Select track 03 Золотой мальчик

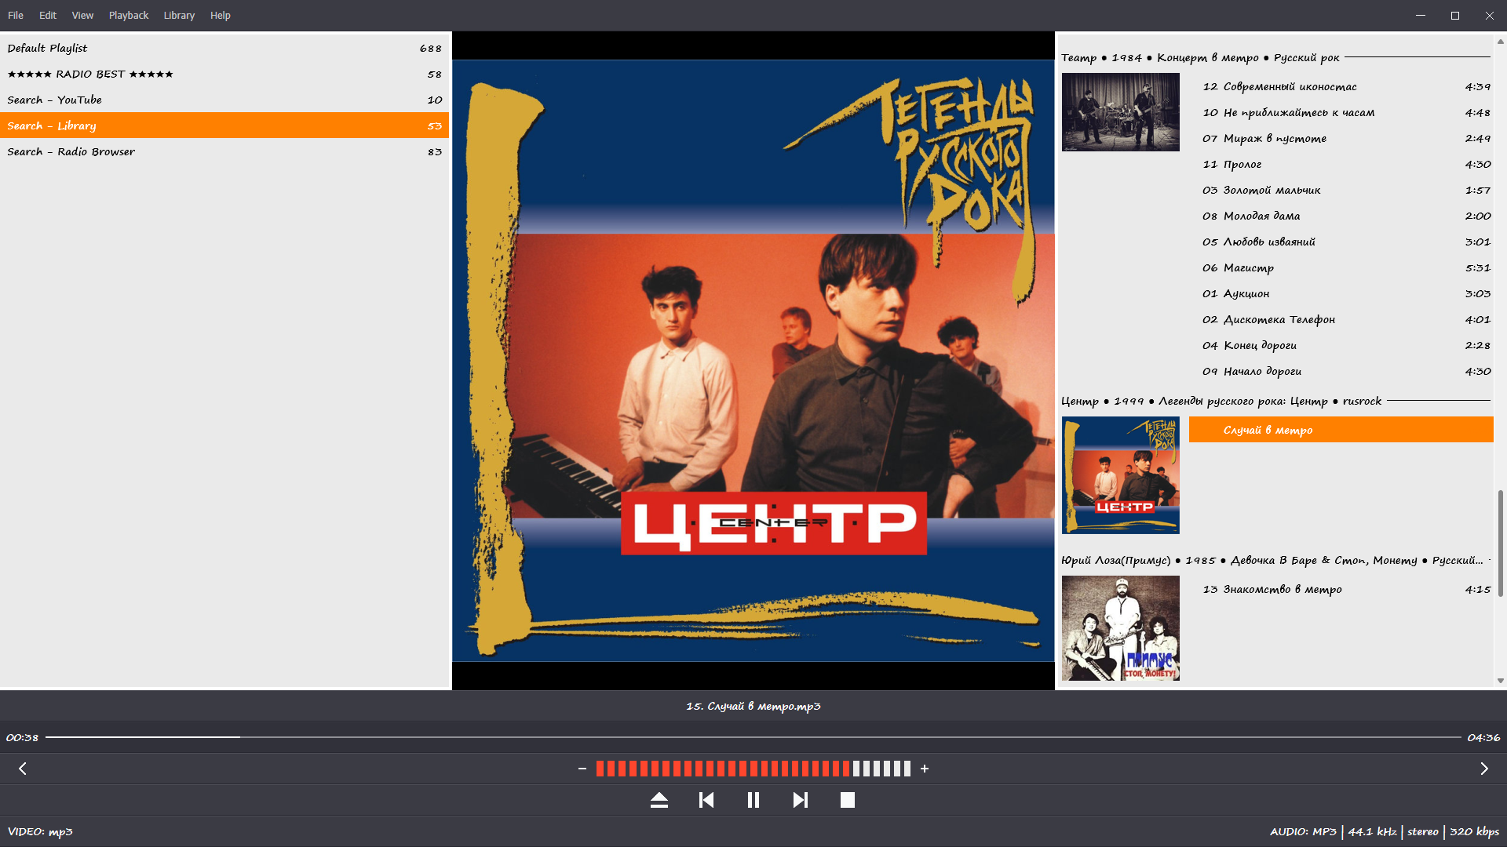[1341, 190]
